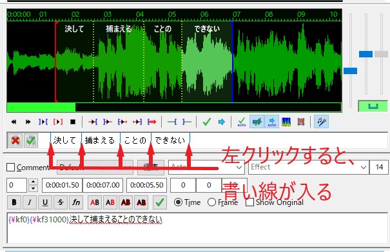The height and width of the screenshot is (252, 390).
Task: Set primary color with first AB button
Action: click(95, 202)
